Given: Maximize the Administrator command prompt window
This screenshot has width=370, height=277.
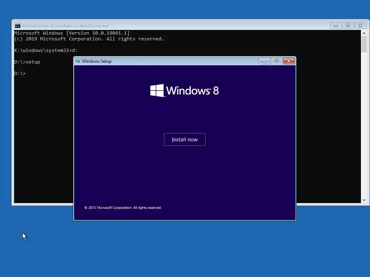Looking at the screenshot, I should (x=348, y=26).
